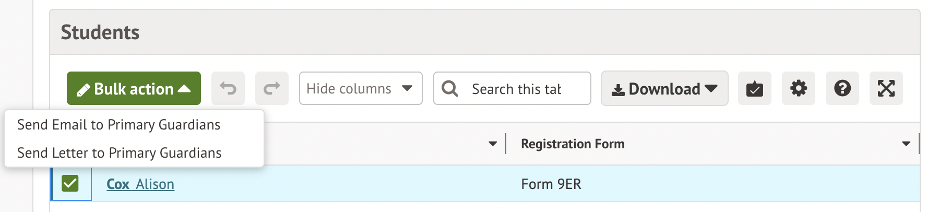The height and width of the screenshot is (212, 927).
Task: Expand table to fullscreen icon
Action: click(886, 89)
